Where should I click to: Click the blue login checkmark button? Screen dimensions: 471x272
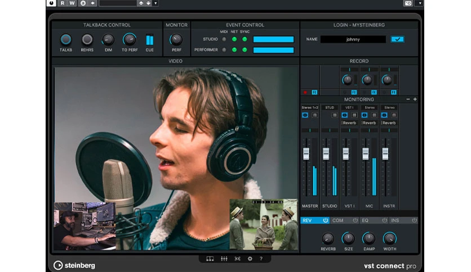pos(397,39)
